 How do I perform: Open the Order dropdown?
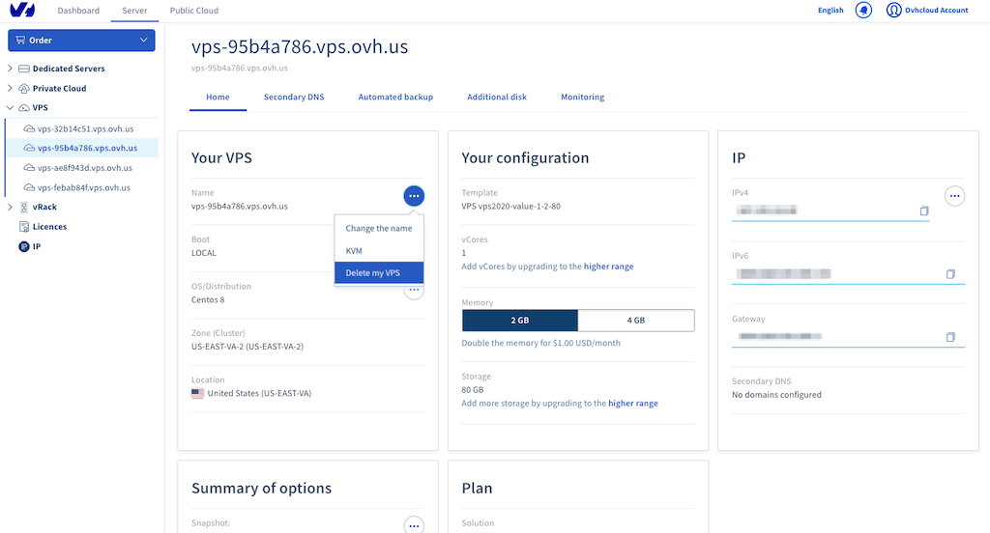[81, 41]
